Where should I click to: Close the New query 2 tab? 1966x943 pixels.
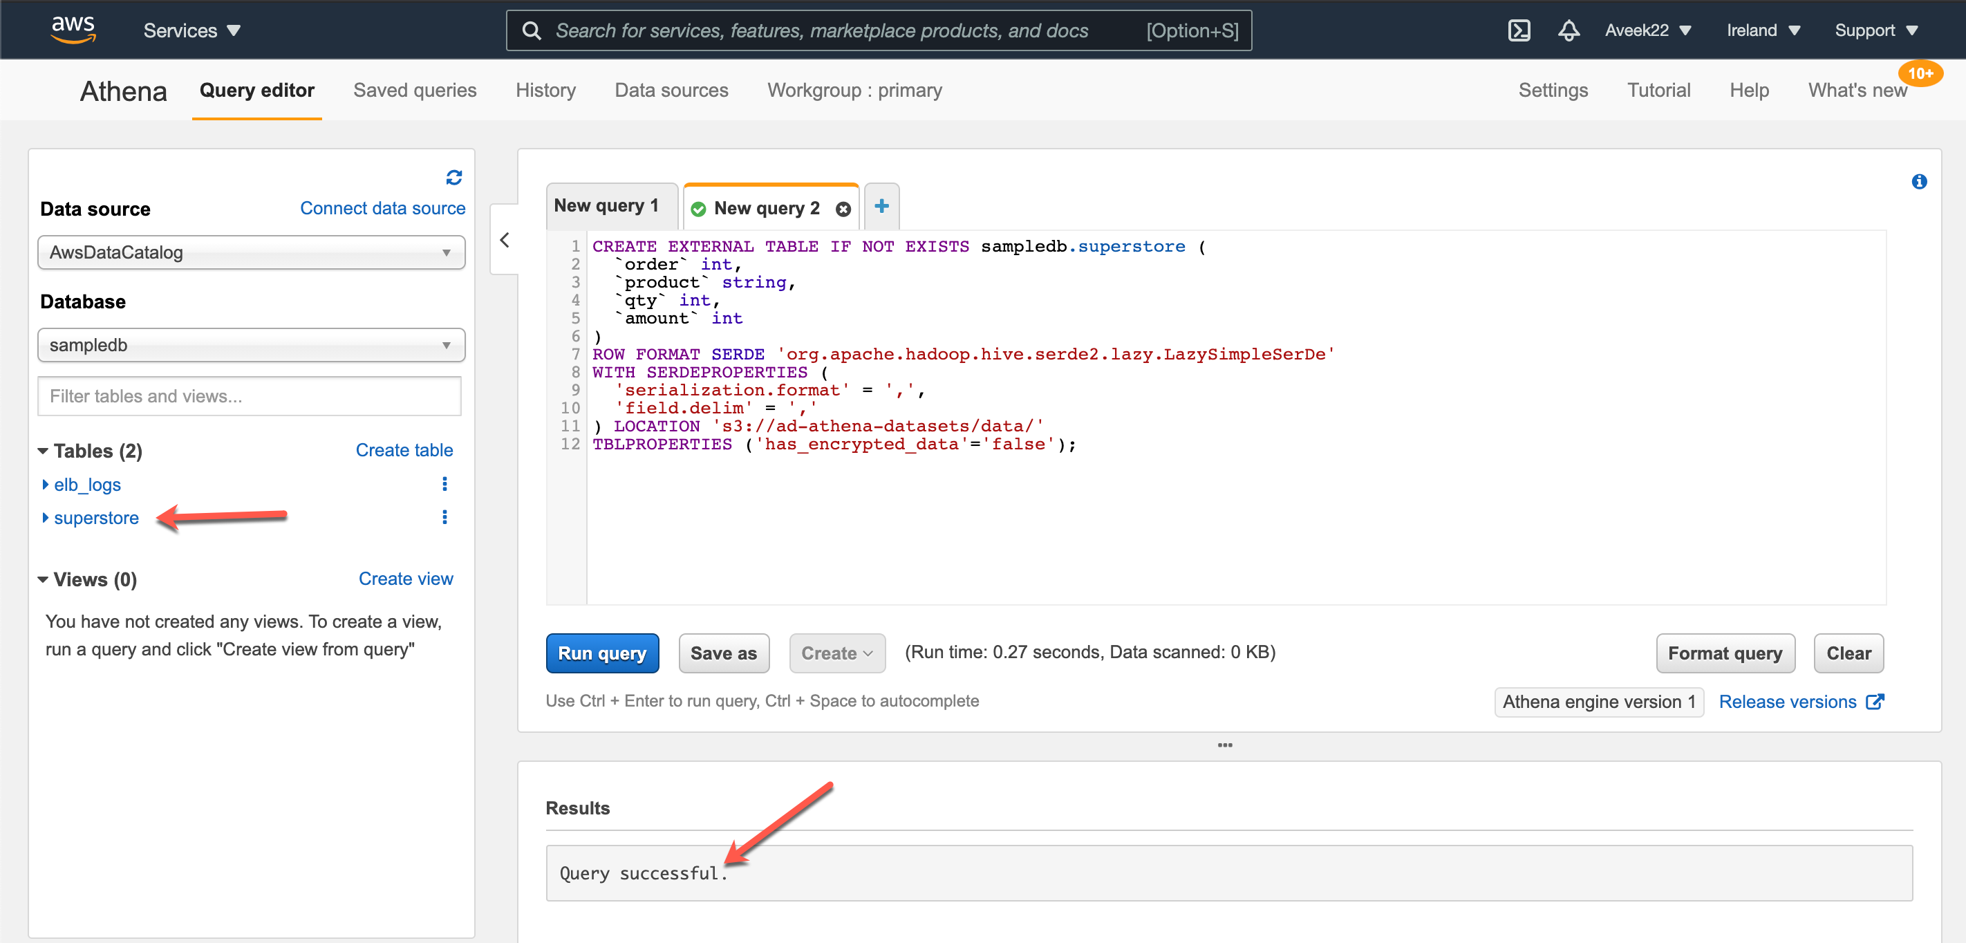pyautogui.click(x=843, y=209)
